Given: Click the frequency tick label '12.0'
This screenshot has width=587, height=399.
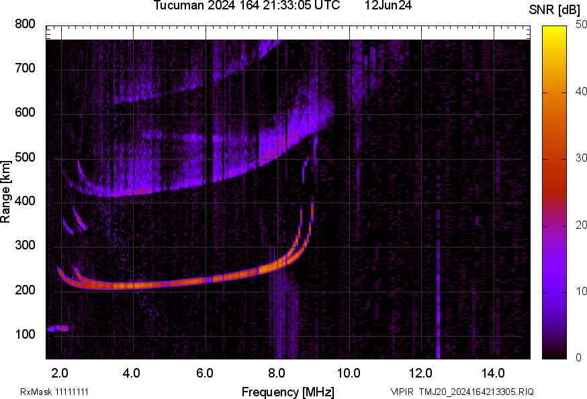Looking at the screenshot, I should click(x=421, y=374).
